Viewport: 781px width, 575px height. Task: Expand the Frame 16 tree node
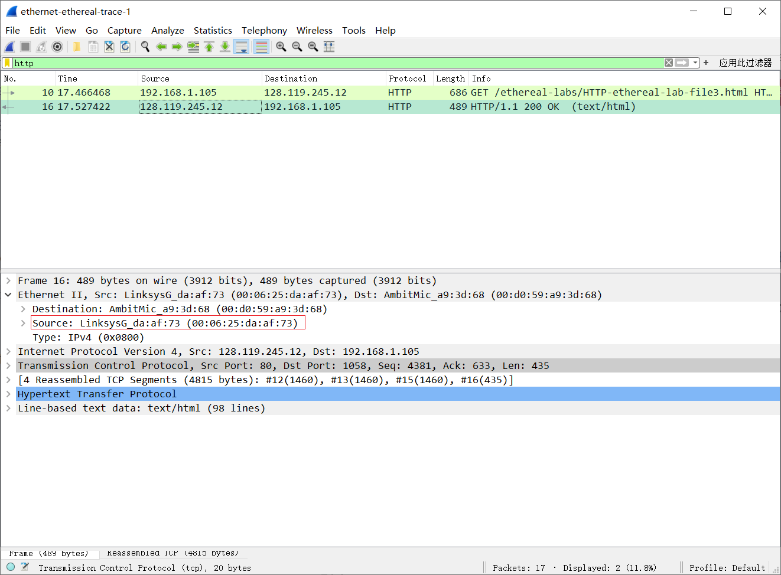(8, 280)
